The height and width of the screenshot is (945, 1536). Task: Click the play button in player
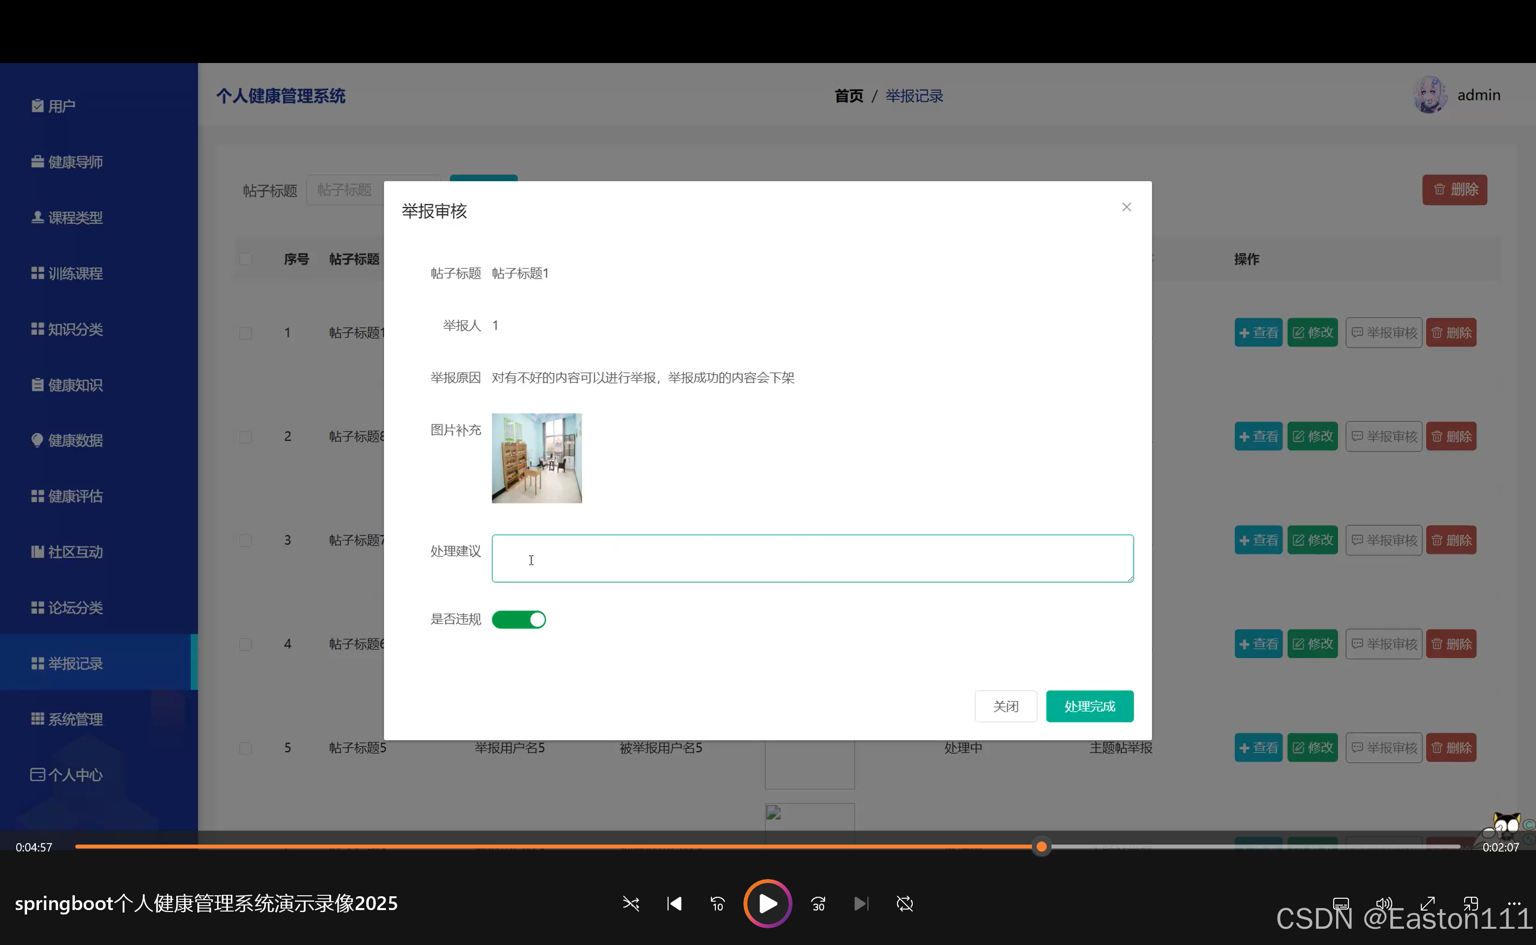(767, 903)
